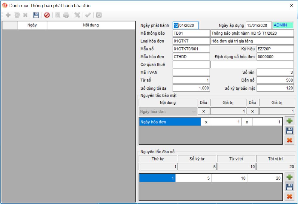Save using the blue floppy toolbar icon
The height and width of the screenshot is (204, 298).
[x=36, y=15]
